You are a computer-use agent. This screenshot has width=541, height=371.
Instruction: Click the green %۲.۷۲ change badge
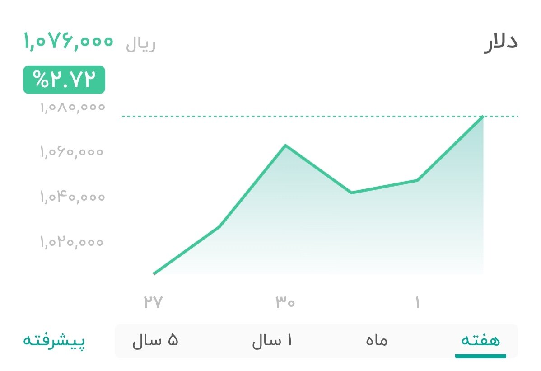(64, 80)
